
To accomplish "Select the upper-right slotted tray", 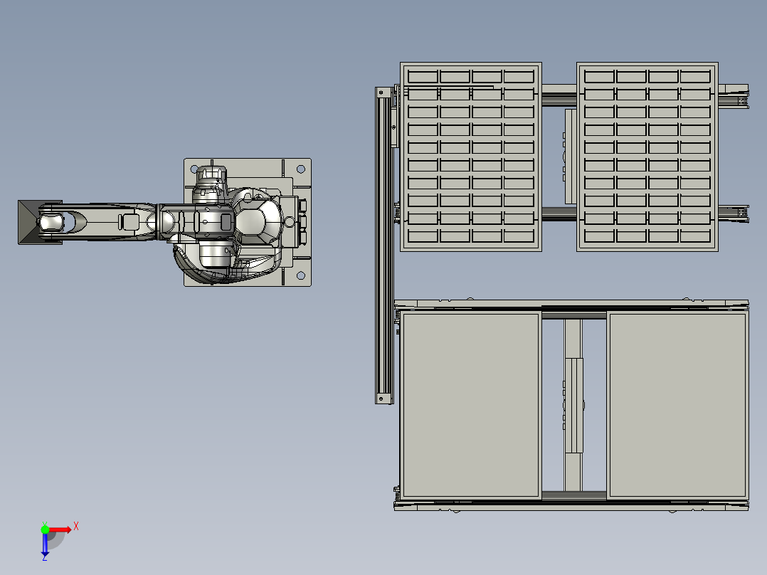I will click(x=647, y=157).
